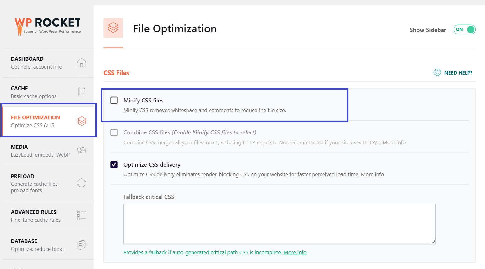The width and height of the screenshot is (485, 269).
Task: Click the Preload refresh icon
Action: pos(81,183)
